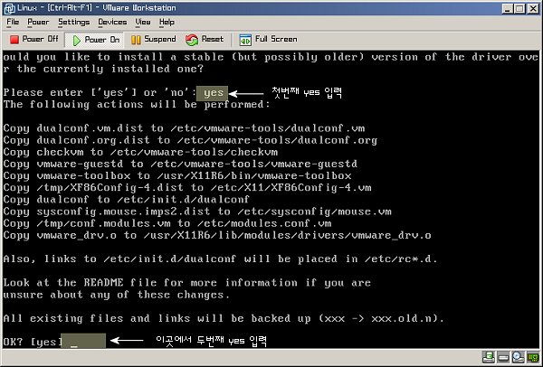Viewport: 543px width, 367px height.
Task: Reset the virtual machine from the toolbar
Action: tap(205, 40)
